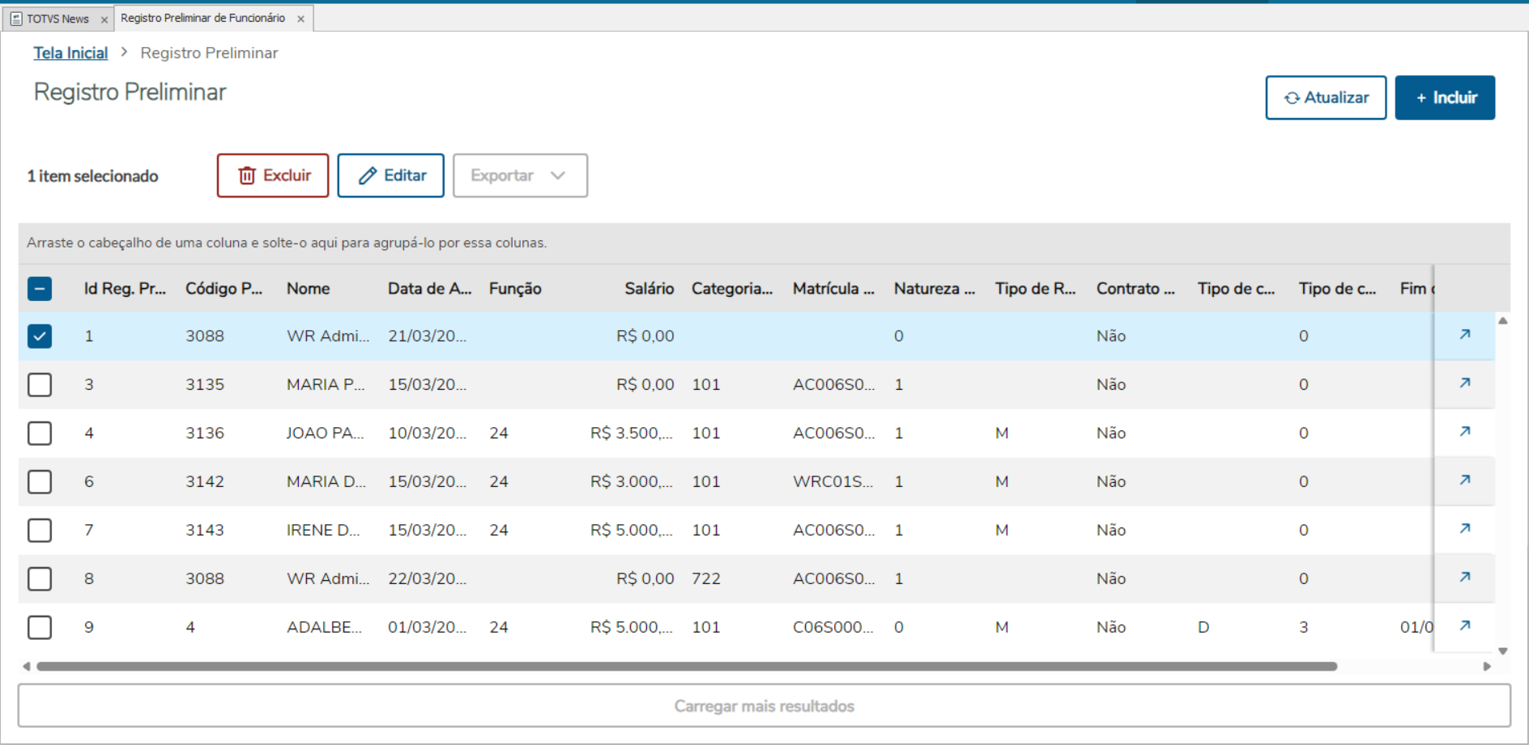Image resolution: width=1529 pixels, height=745 pixels.
Task: Click matrícula cell C06S000...
Action: coord(833,627)
